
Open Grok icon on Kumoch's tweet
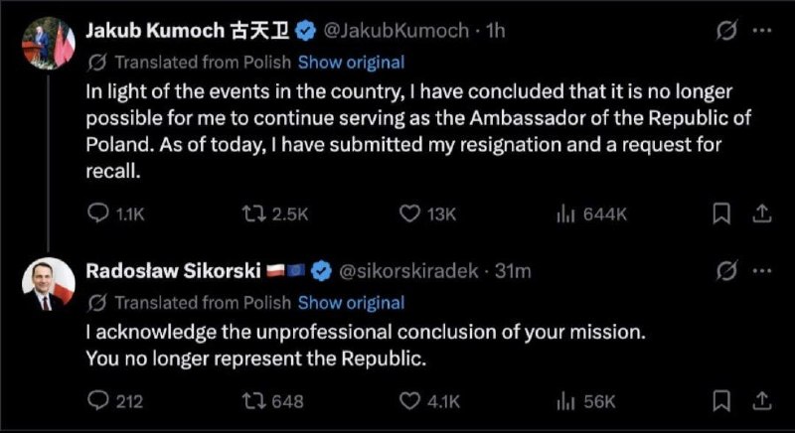click(x=726, y=32)
